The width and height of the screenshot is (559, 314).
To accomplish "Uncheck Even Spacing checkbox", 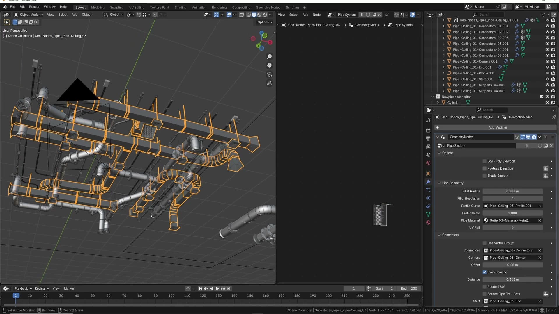I will click(x=484, y=272).
